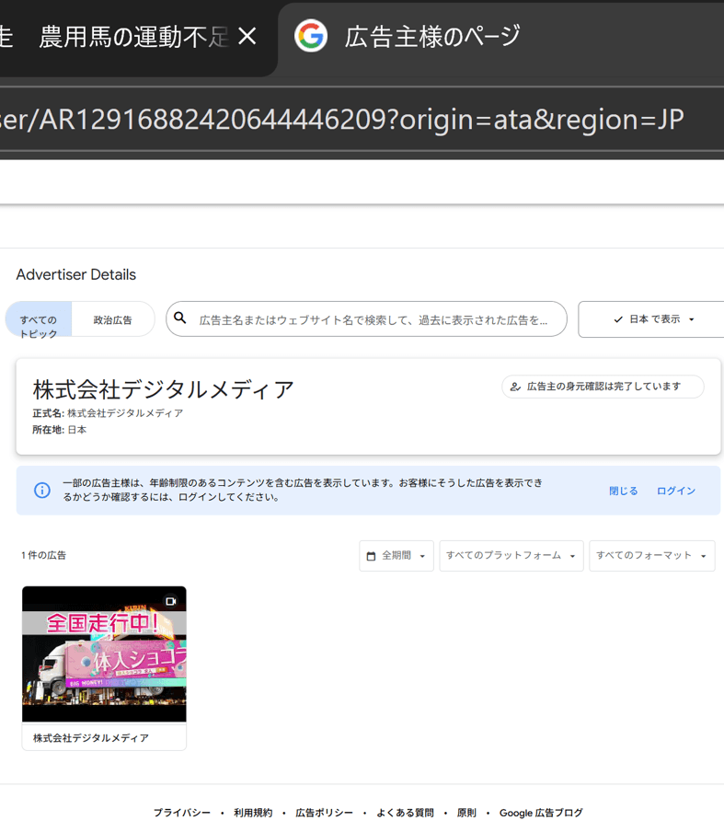The height and width of the screenshot is (821, 724).
Task: Click the 正式名 advertiser legal name line
Action: pyautogui.click(x=108, y=413)
